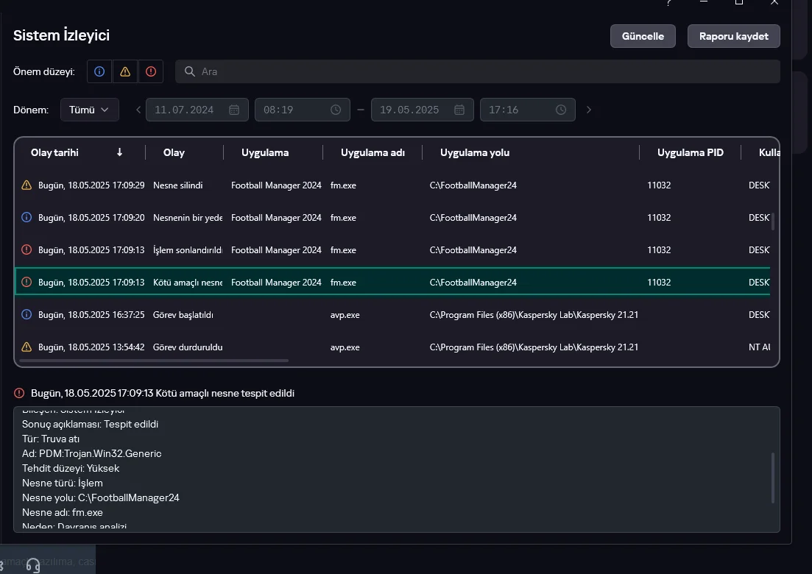Click the headset support icon in the bottom corner
The height and width of the screenshot is (574, 812).
coord(33,565)
